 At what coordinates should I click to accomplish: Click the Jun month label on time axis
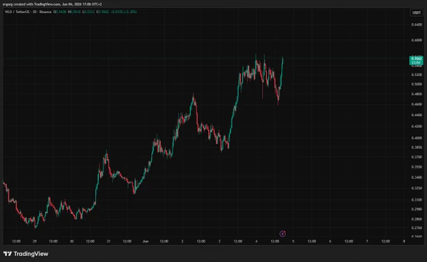click(x=146, y=241)
